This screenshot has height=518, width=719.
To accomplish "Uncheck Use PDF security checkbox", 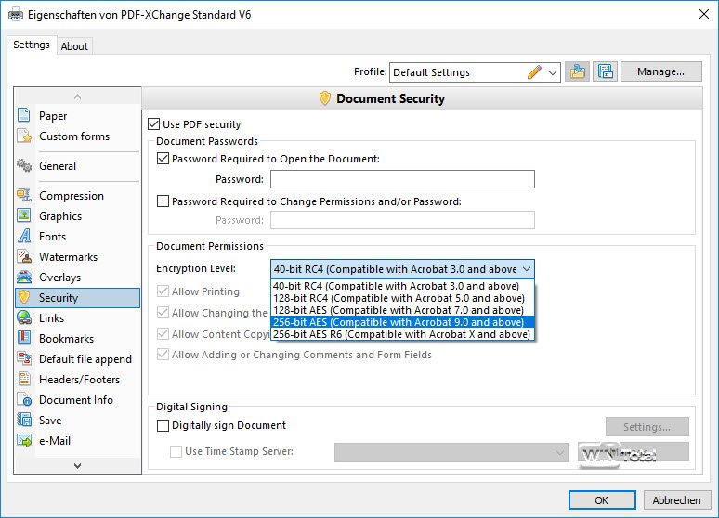I will (x=154, y=124).
